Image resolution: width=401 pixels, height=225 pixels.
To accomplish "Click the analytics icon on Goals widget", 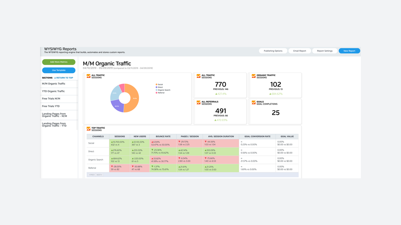I will pos(254,103).
